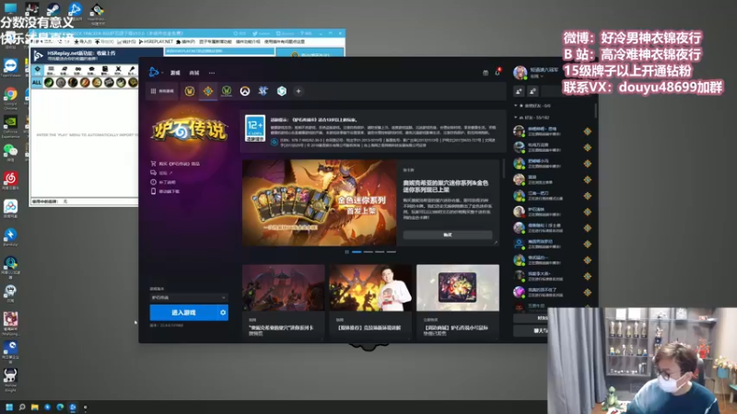The width and height of the screenshot is (737, 414).
Task: Collapse the friends list group
Action: coord(532,118)
